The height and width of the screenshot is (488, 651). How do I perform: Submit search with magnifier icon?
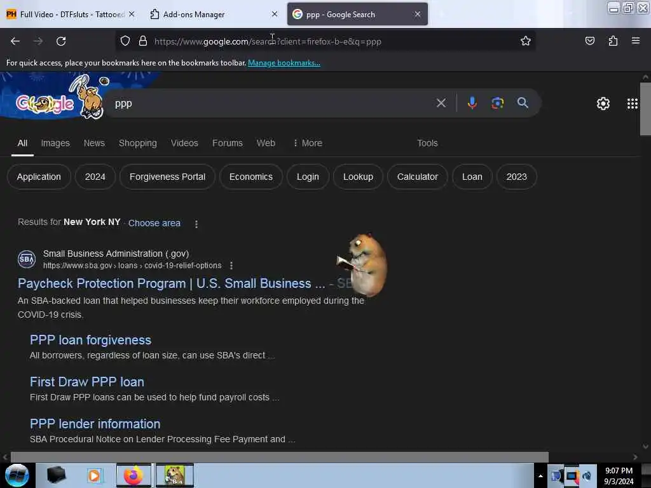tap(523, 103)
